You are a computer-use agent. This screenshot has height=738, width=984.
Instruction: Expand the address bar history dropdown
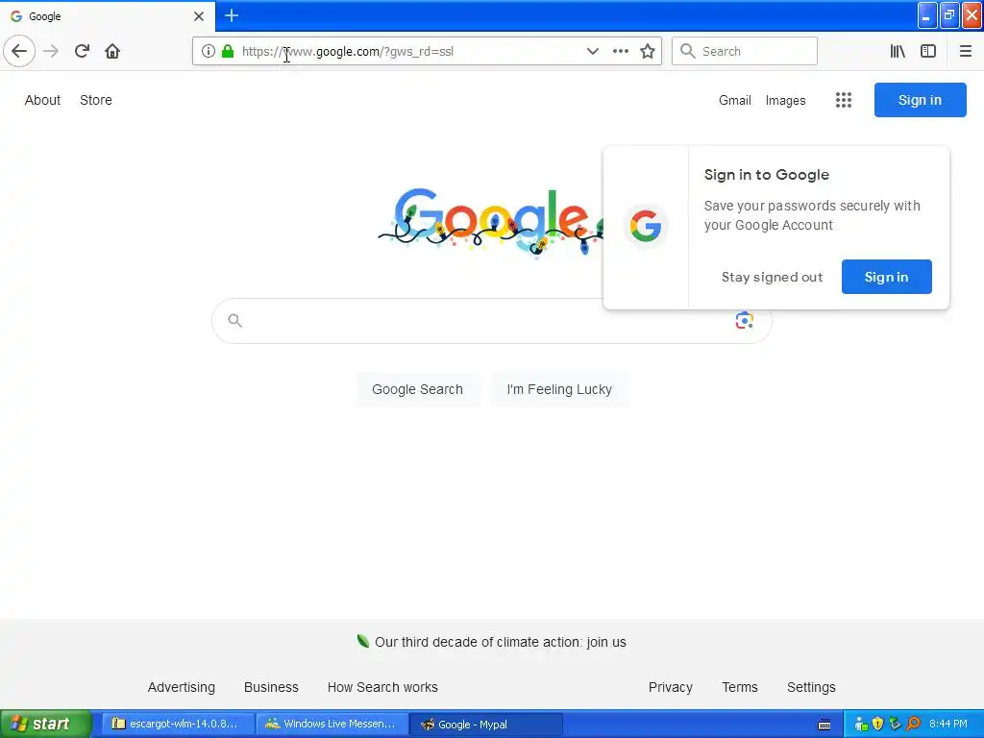click(x=592, y=52)
